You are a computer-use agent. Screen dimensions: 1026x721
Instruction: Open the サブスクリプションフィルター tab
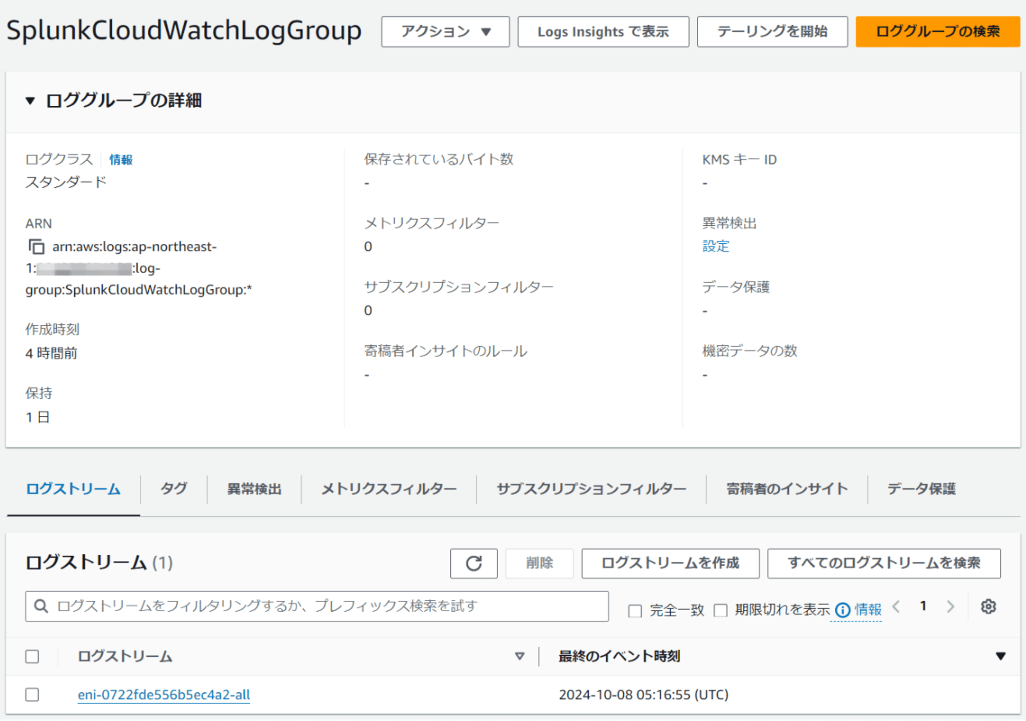tap(591, 489)
